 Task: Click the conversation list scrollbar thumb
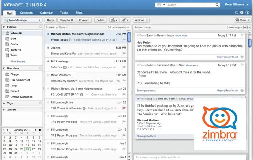(x=129, y=37)
